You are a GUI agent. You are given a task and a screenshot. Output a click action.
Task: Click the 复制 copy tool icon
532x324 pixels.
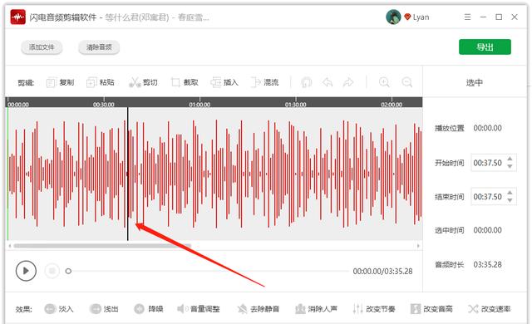pos(51,82)
